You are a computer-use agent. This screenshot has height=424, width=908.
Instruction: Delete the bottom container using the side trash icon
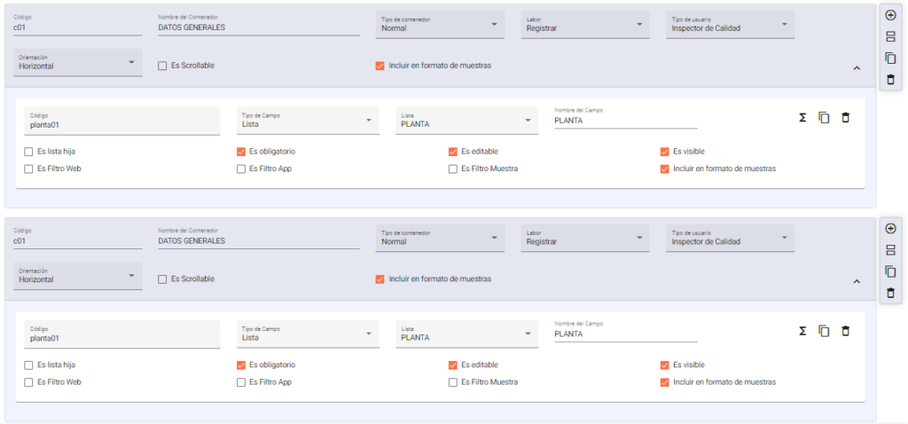point(890,293)
